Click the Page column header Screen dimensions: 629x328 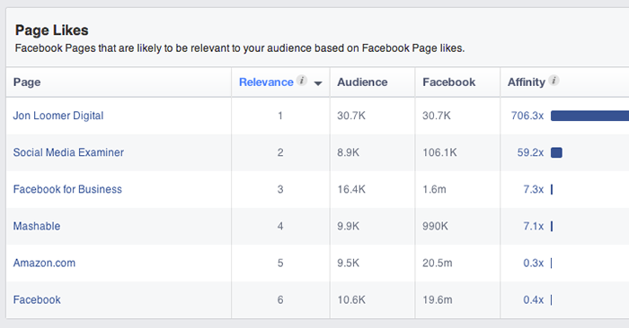(x=27, y=82)
